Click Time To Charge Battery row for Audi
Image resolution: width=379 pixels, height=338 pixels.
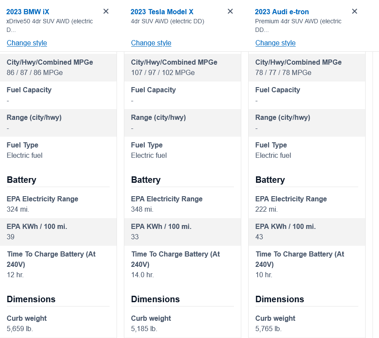point(300,264)
